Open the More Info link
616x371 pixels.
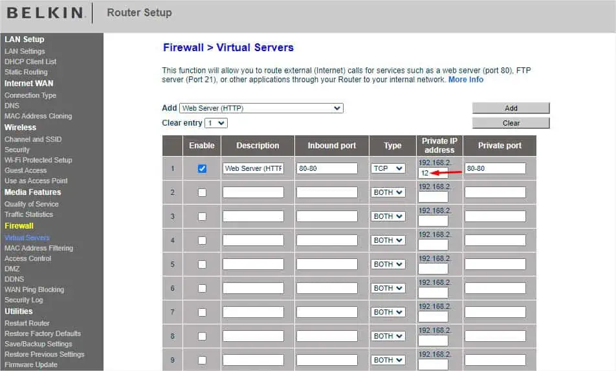click(466, 80)
